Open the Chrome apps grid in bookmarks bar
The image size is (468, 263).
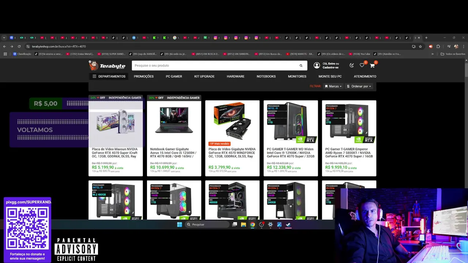(x=5, y=54)
